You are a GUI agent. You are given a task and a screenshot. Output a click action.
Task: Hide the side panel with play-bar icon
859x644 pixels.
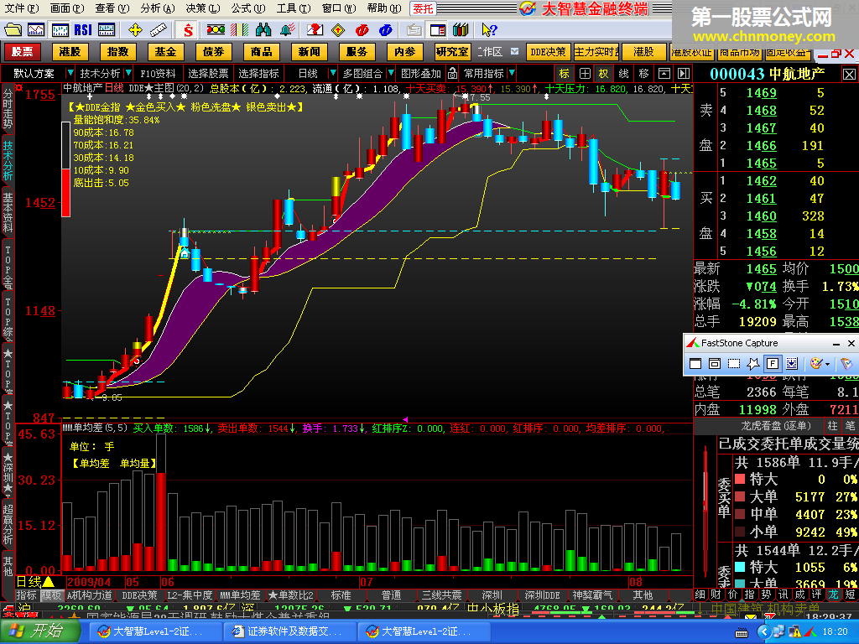tap(684, 73)
